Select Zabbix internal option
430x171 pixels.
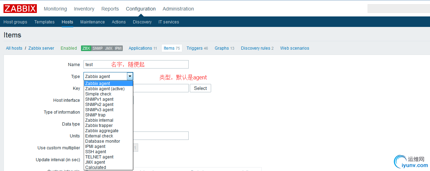[x=108, y=120]
